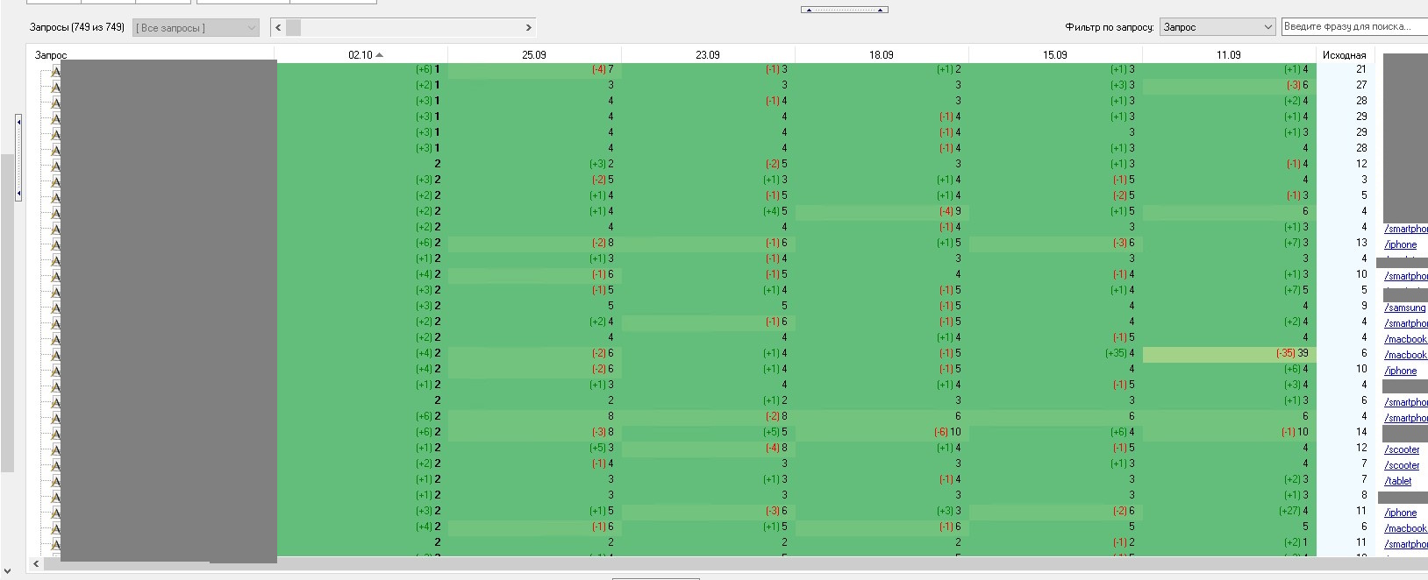The height and width of the screenshot is (580, 1428).
Task: Select the '(-1) 10' cell in 11.09 column
Action: (1229, 432)
